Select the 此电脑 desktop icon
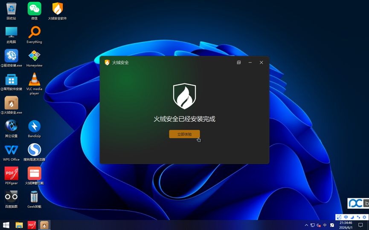The height and width of the screenshot is (230, 369). [11, 35]
